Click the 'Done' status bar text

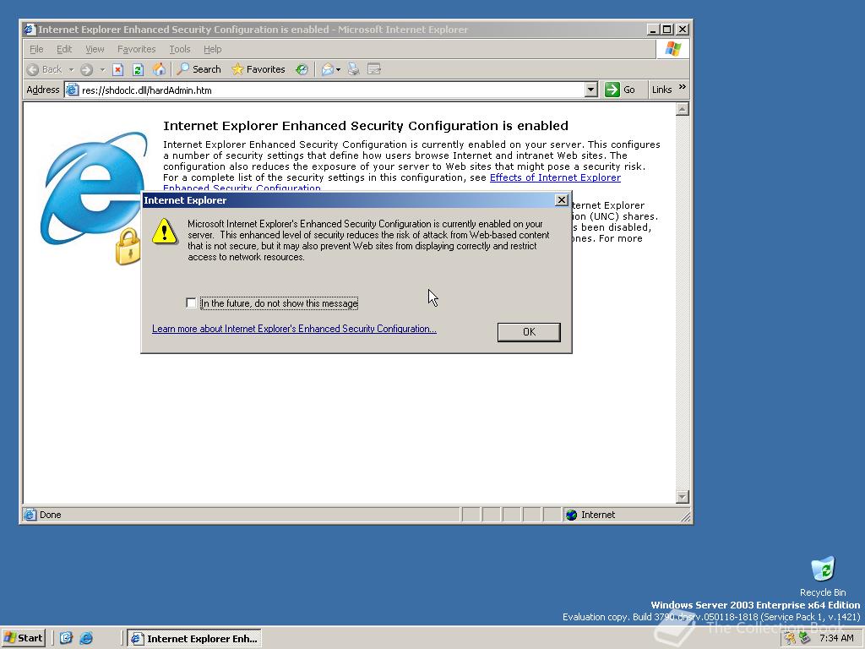point(50,515)
